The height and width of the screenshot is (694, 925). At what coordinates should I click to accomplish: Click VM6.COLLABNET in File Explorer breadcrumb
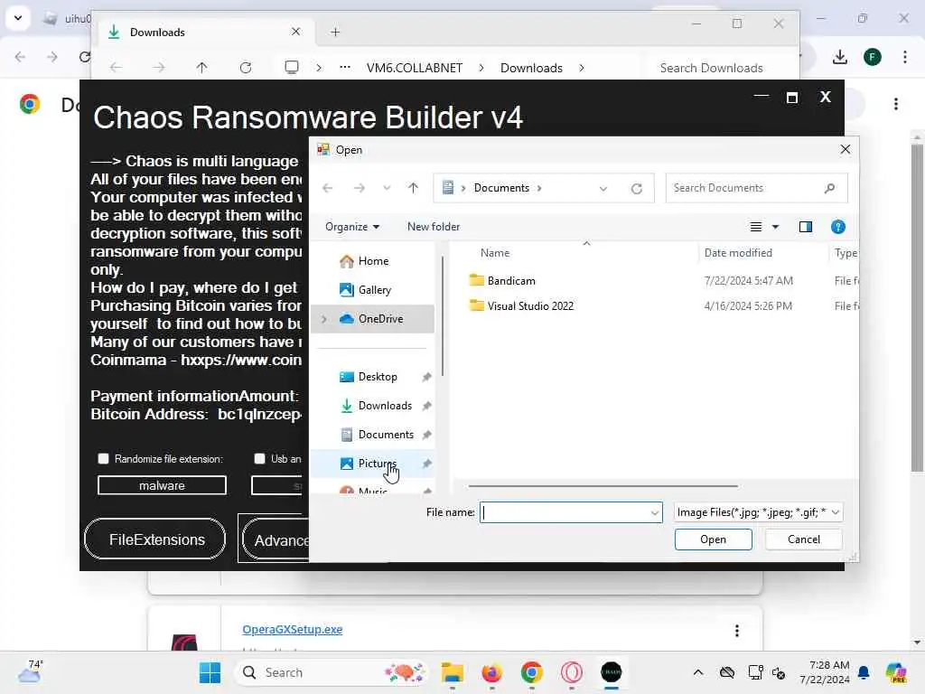point(415,68)
